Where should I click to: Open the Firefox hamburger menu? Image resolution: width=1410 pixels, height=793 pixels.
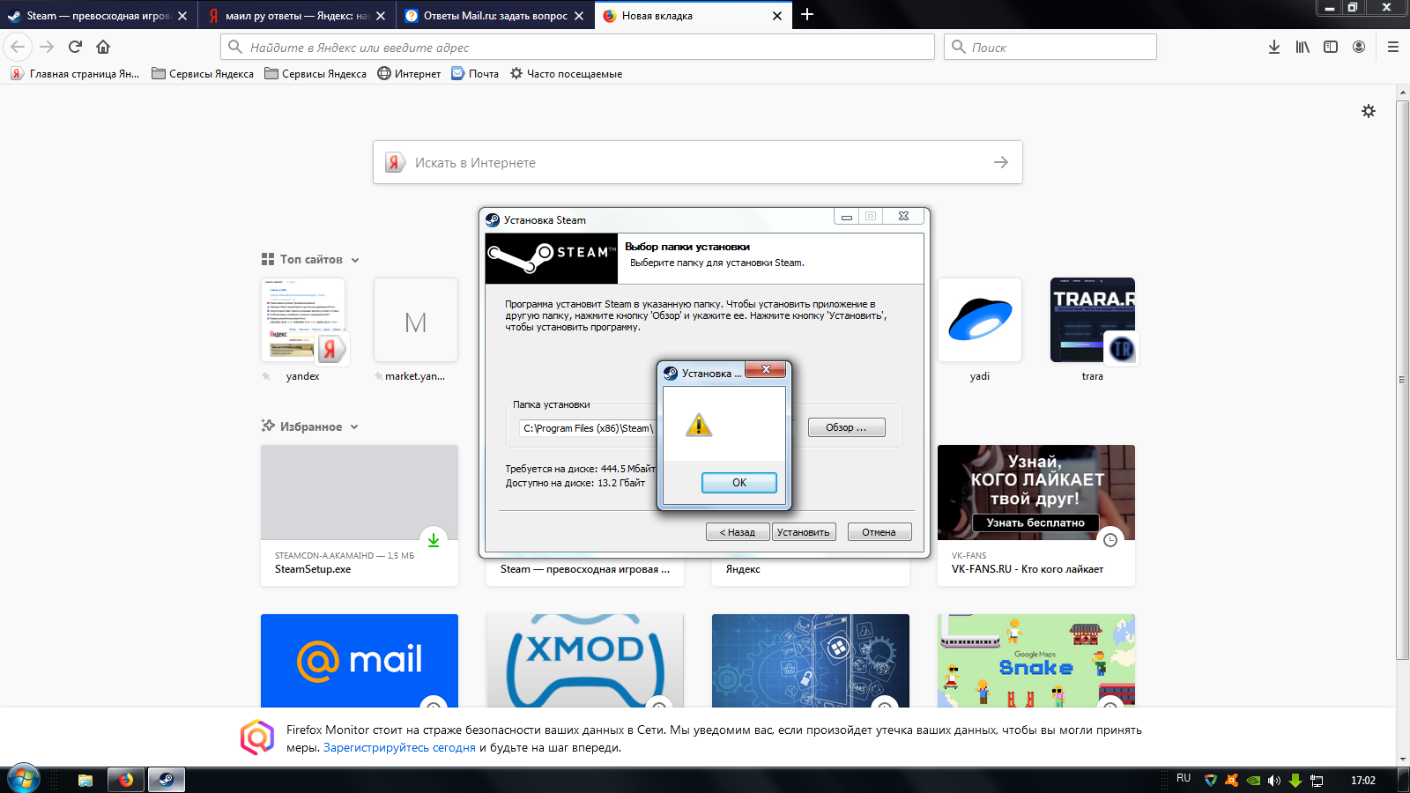[x=1393, y=48]
